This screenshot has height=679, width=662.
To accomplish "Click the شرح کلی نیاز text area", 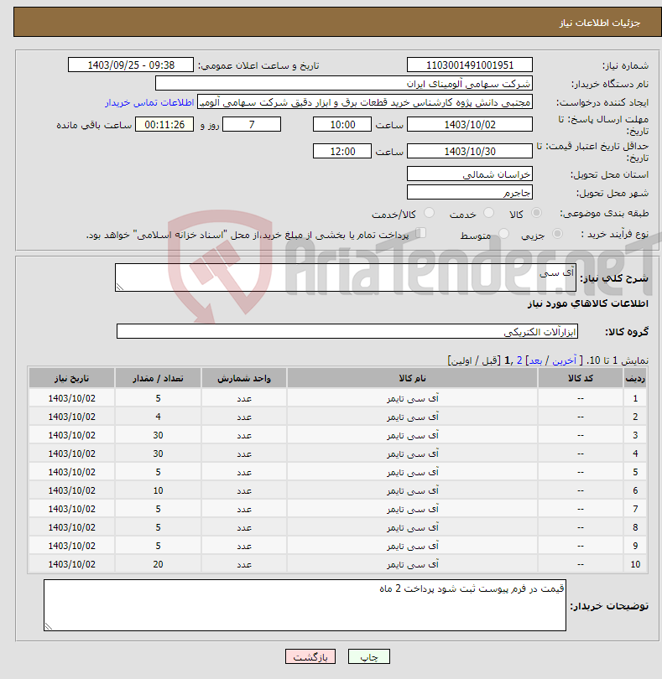I will [346, 277].
